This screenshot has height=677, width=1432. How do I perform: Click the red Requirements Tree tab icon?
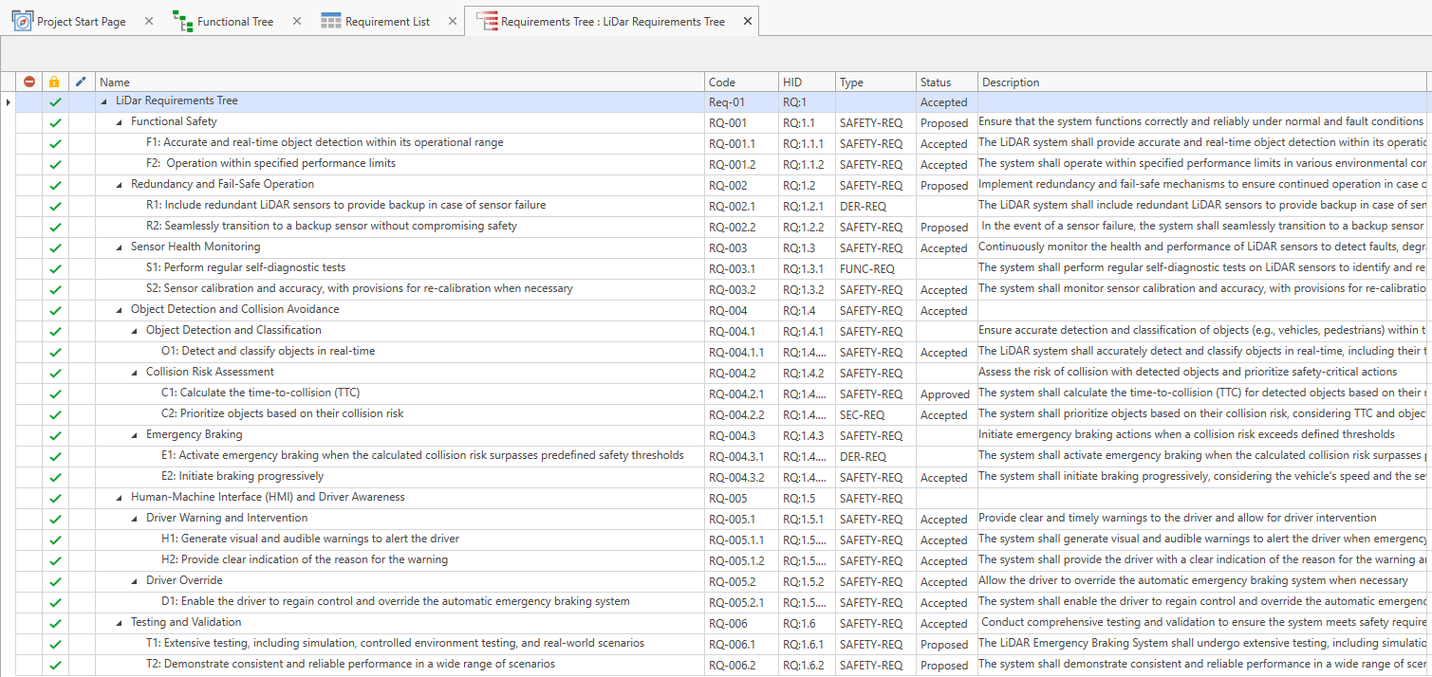pyautogui.click(x=486, y=21)
